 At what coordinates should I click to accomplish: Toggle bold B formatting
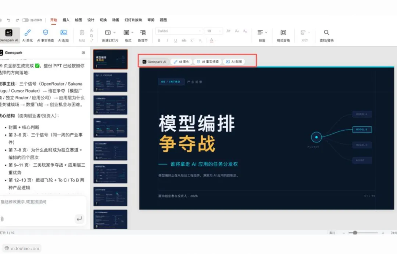click(159, 40)
